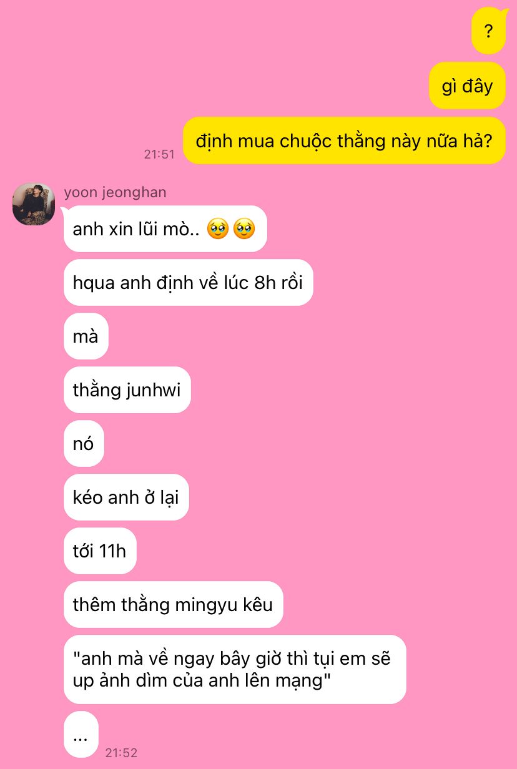Image resolution: width=517 pixels, height=769 pixels.
Task: Tap the second pleading face emoji
Action: point(244,229)
